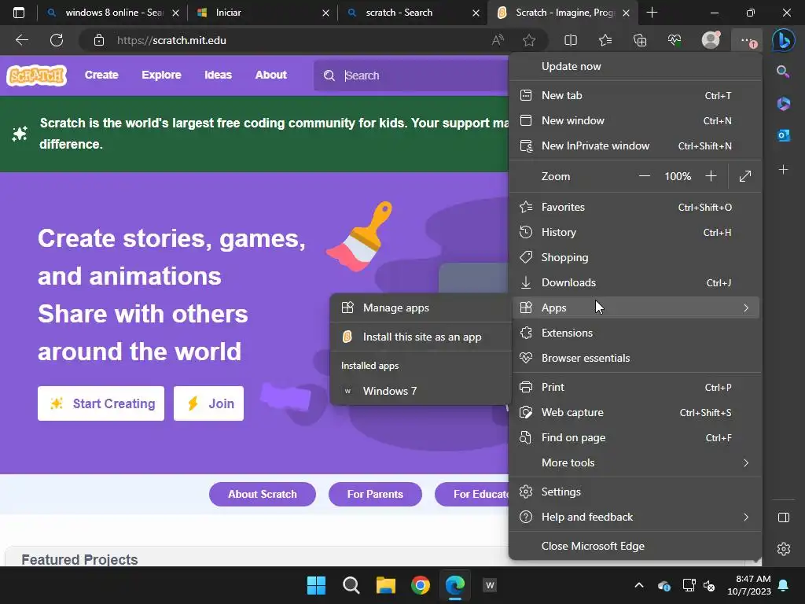The height and width of the screenshot is (604, 805).
Task: Close the 'Iniciar' tab
Action: tap(325, 13)
